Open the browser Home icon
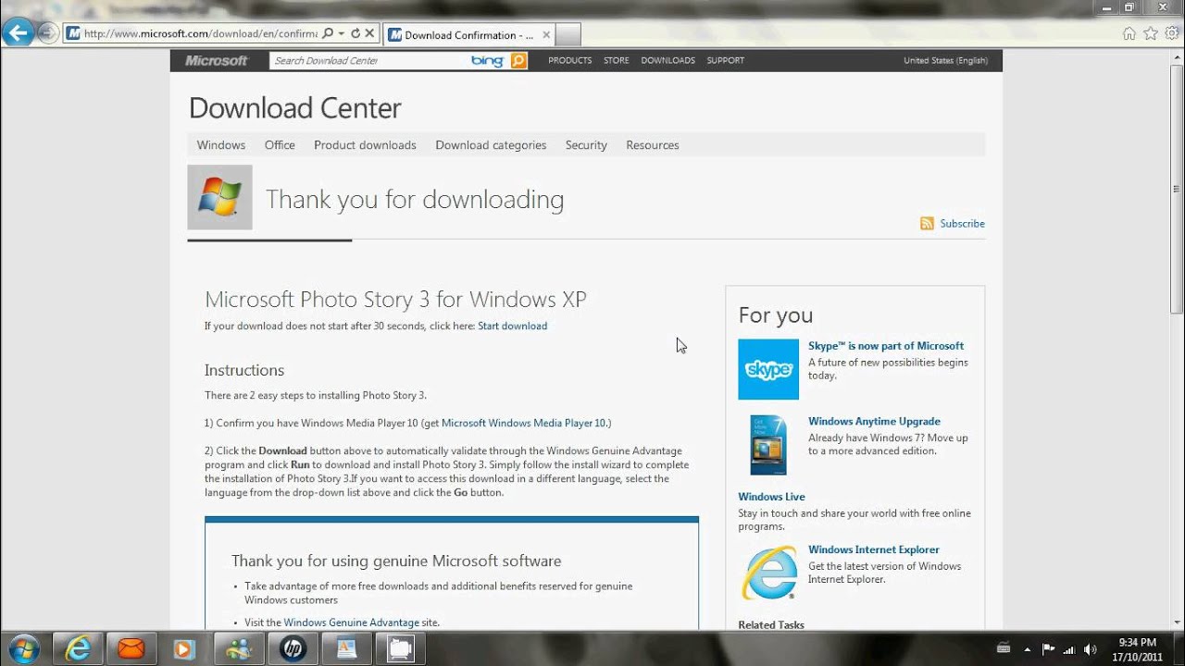 tap(1129, 34)
